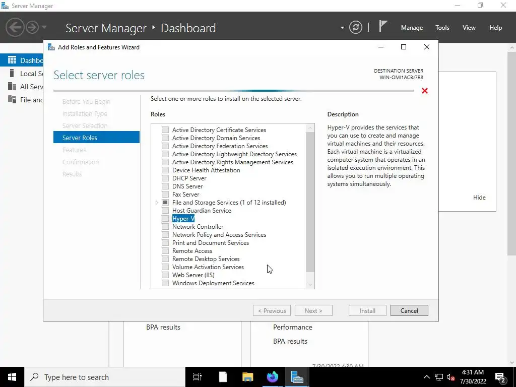Open the Help menu

point(495,28)
